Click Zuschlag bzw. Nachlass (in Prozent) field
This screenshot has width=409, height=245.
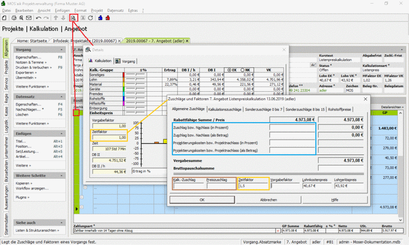292,127
